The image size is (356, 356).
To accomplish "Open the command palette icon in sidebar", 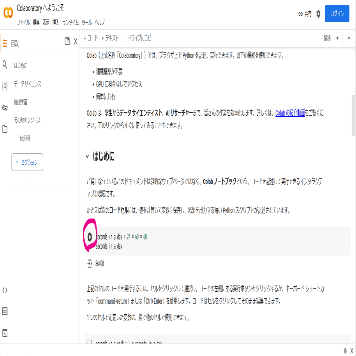I will [5, 311].
